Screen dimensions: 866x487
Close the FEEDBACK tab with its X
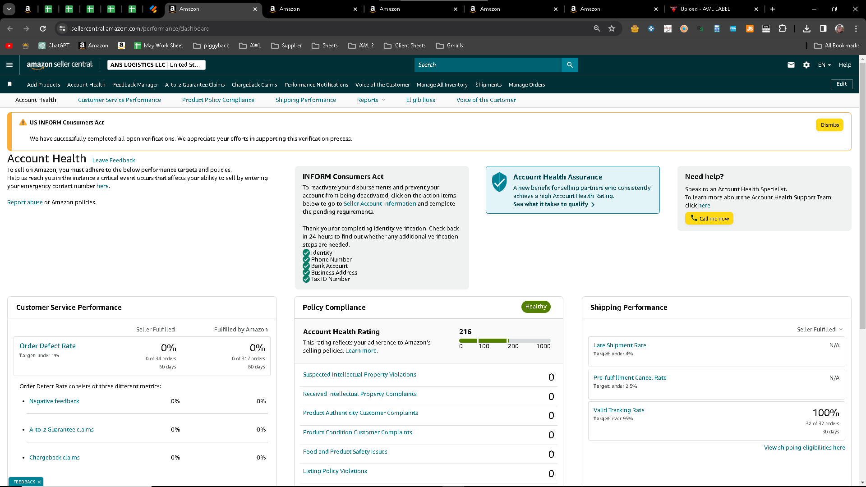click(x=39, y=482)
